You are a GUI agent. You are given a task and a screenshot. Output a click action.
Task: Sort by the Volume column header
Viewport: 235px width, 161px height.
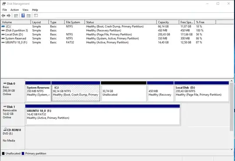pos(16,22)
